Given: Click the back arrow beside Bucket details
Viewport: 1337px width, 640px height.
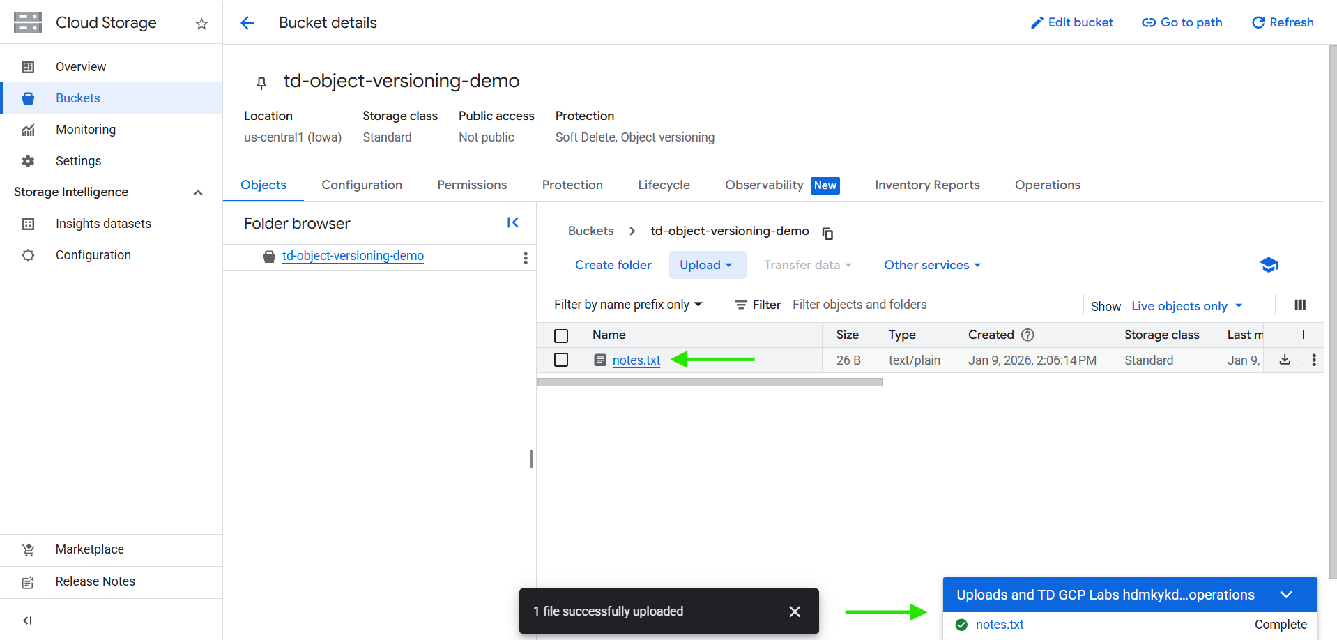Looking at the screenshot, I should point(247,23).
